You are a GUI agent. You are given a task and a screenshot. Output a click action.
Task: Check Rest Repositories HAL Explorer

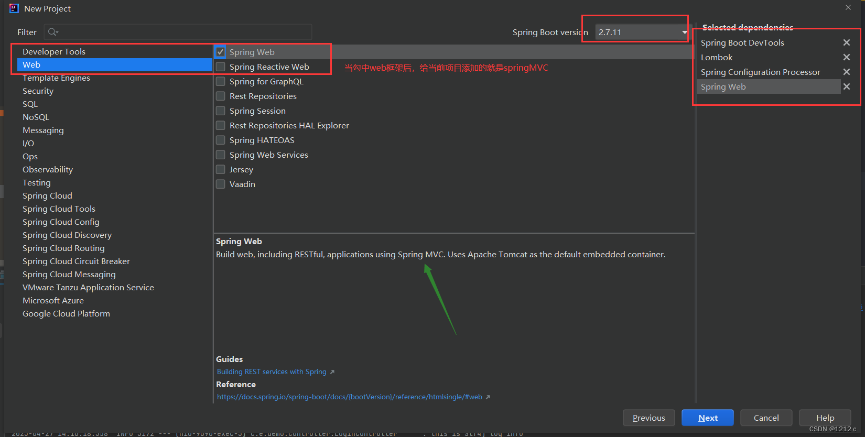click(x=221, y=125)
